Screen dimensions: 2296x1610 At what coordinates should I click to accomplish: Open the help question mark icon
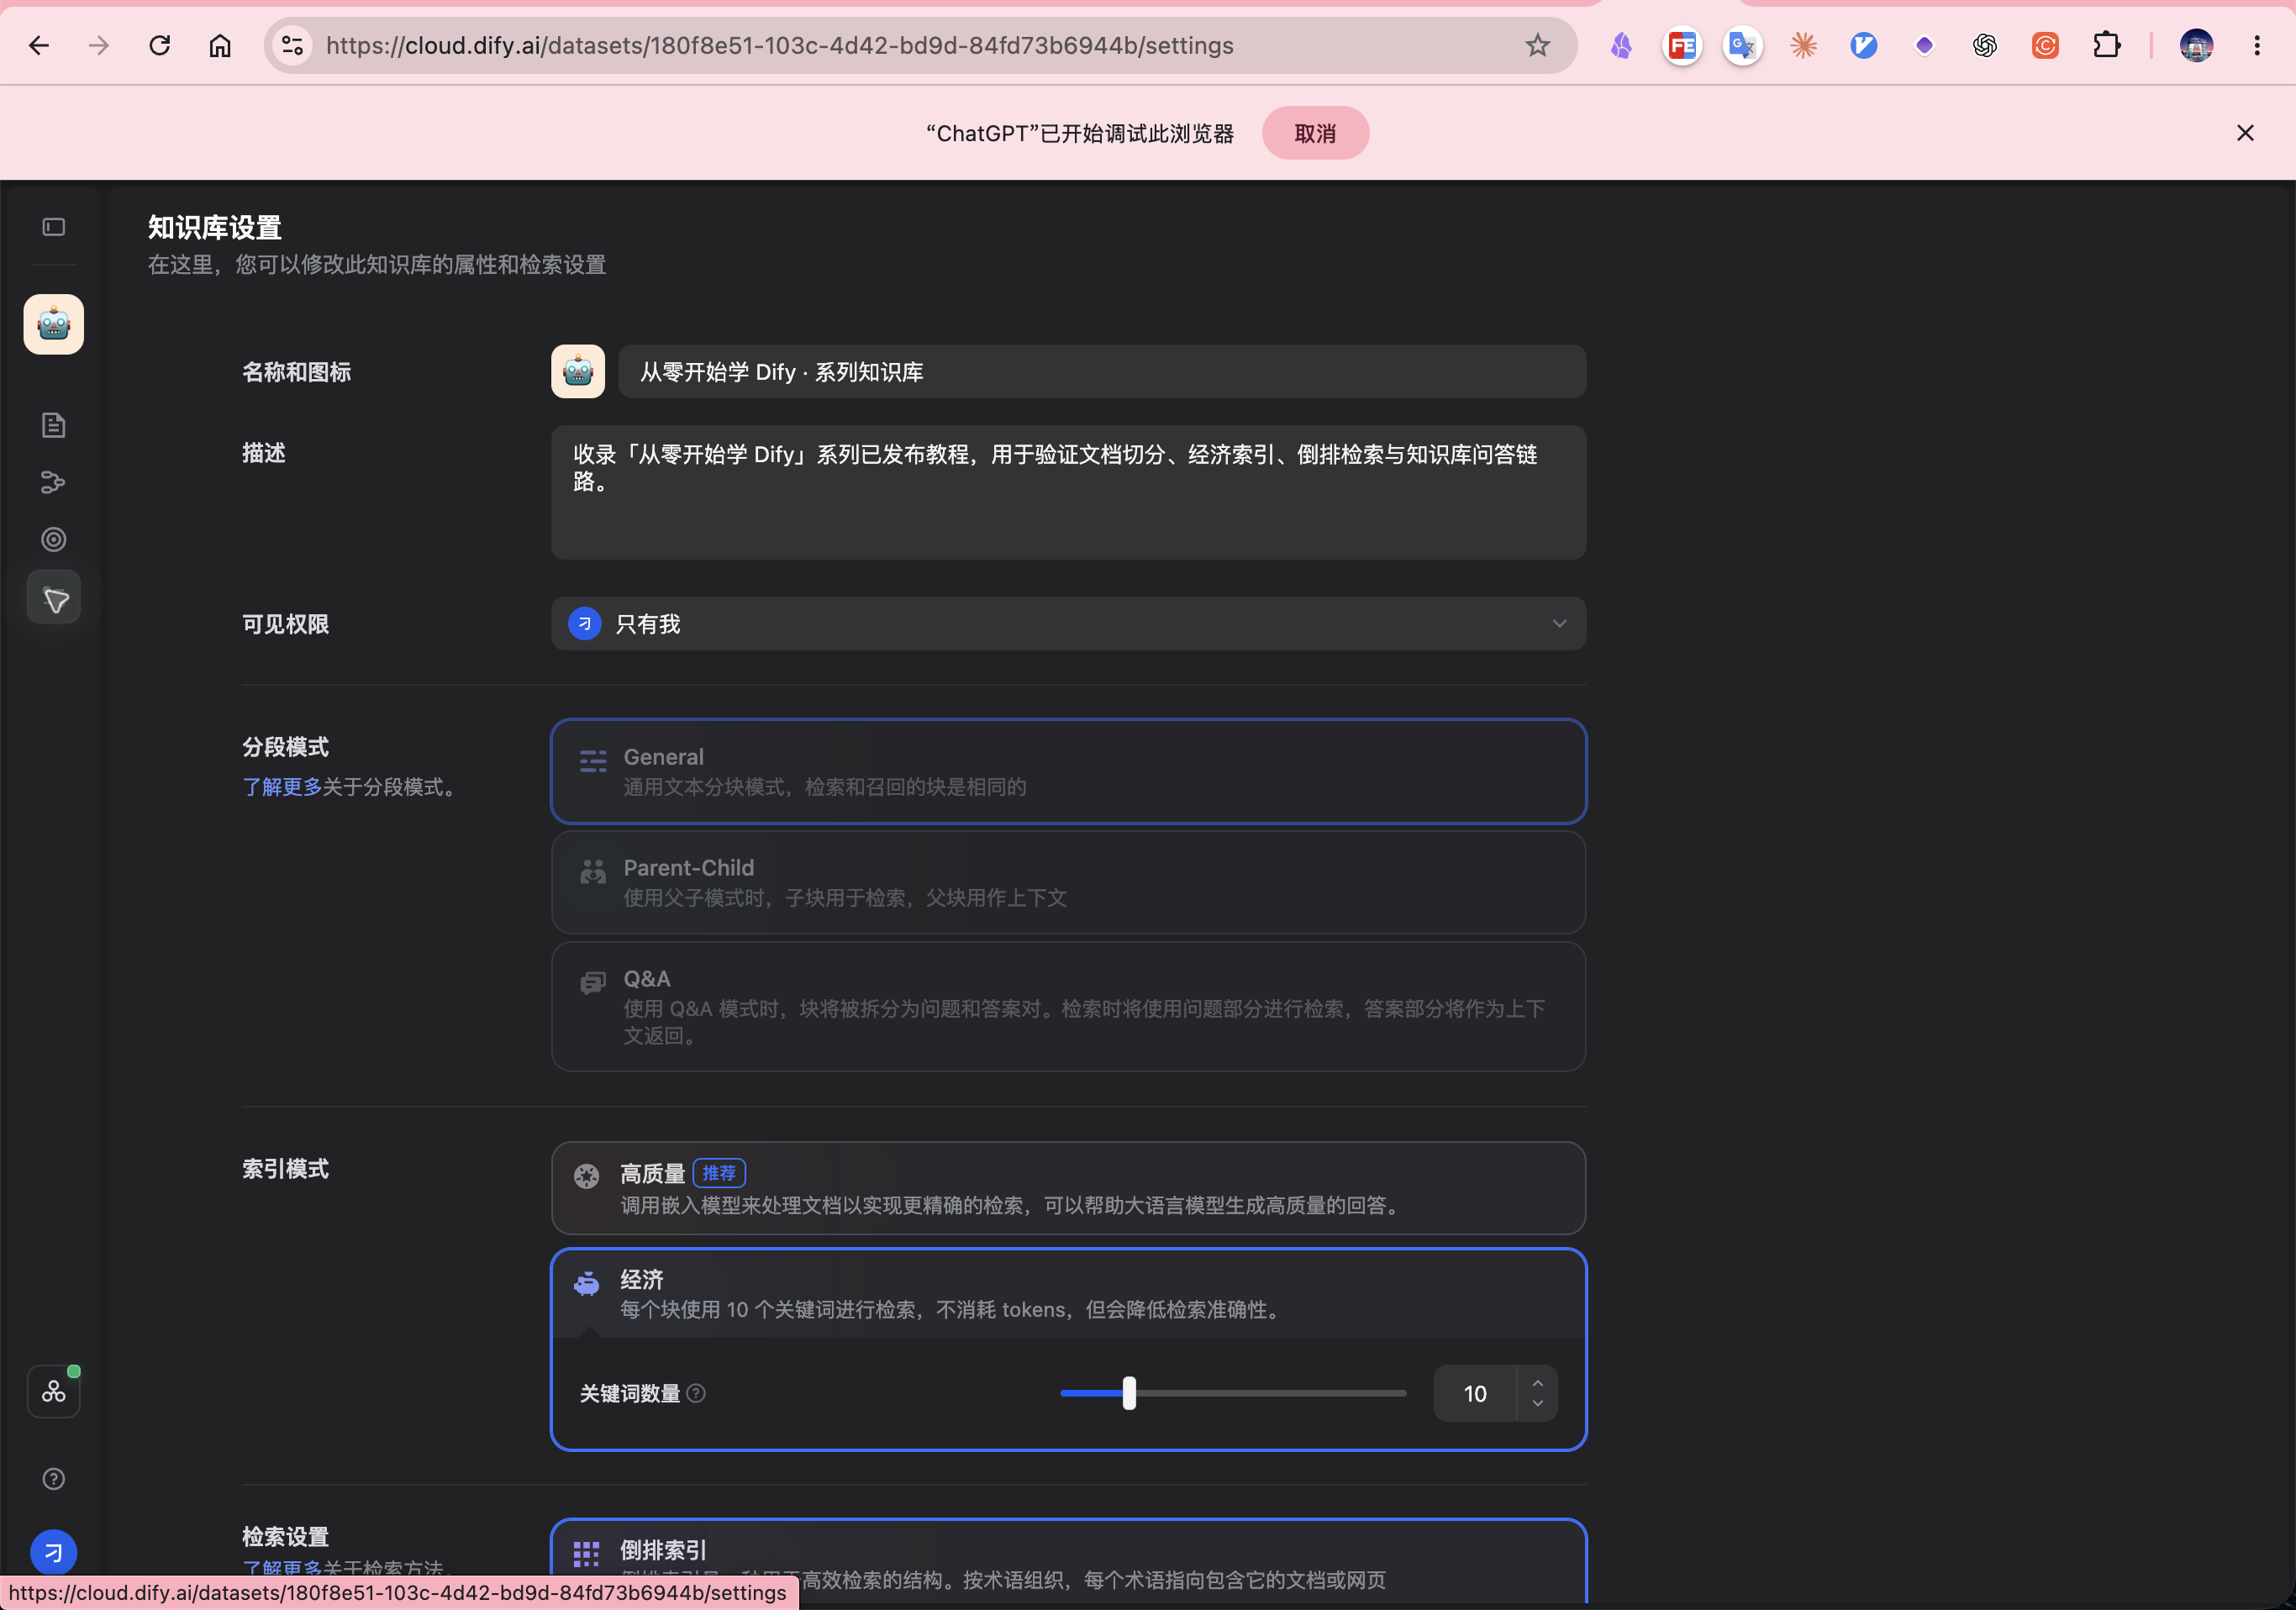pyautogui.click(x=54, y=1479)
